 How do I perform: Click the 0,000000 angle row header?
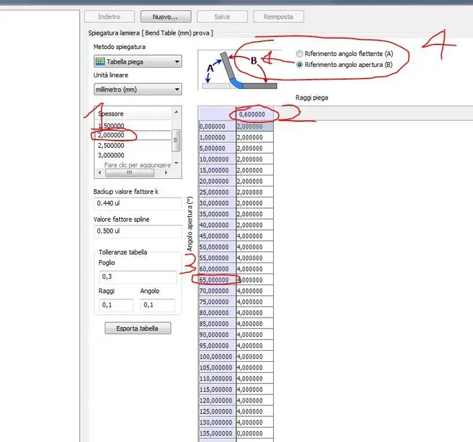tap(217, 126)
